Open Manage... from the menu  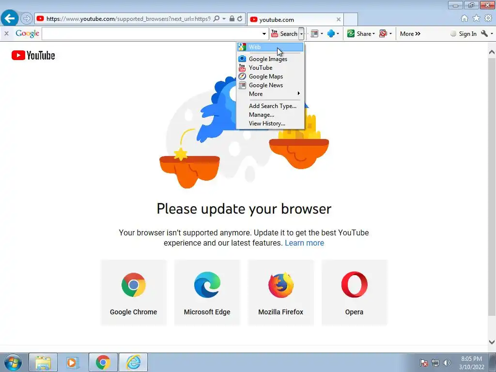click(270, 114)
